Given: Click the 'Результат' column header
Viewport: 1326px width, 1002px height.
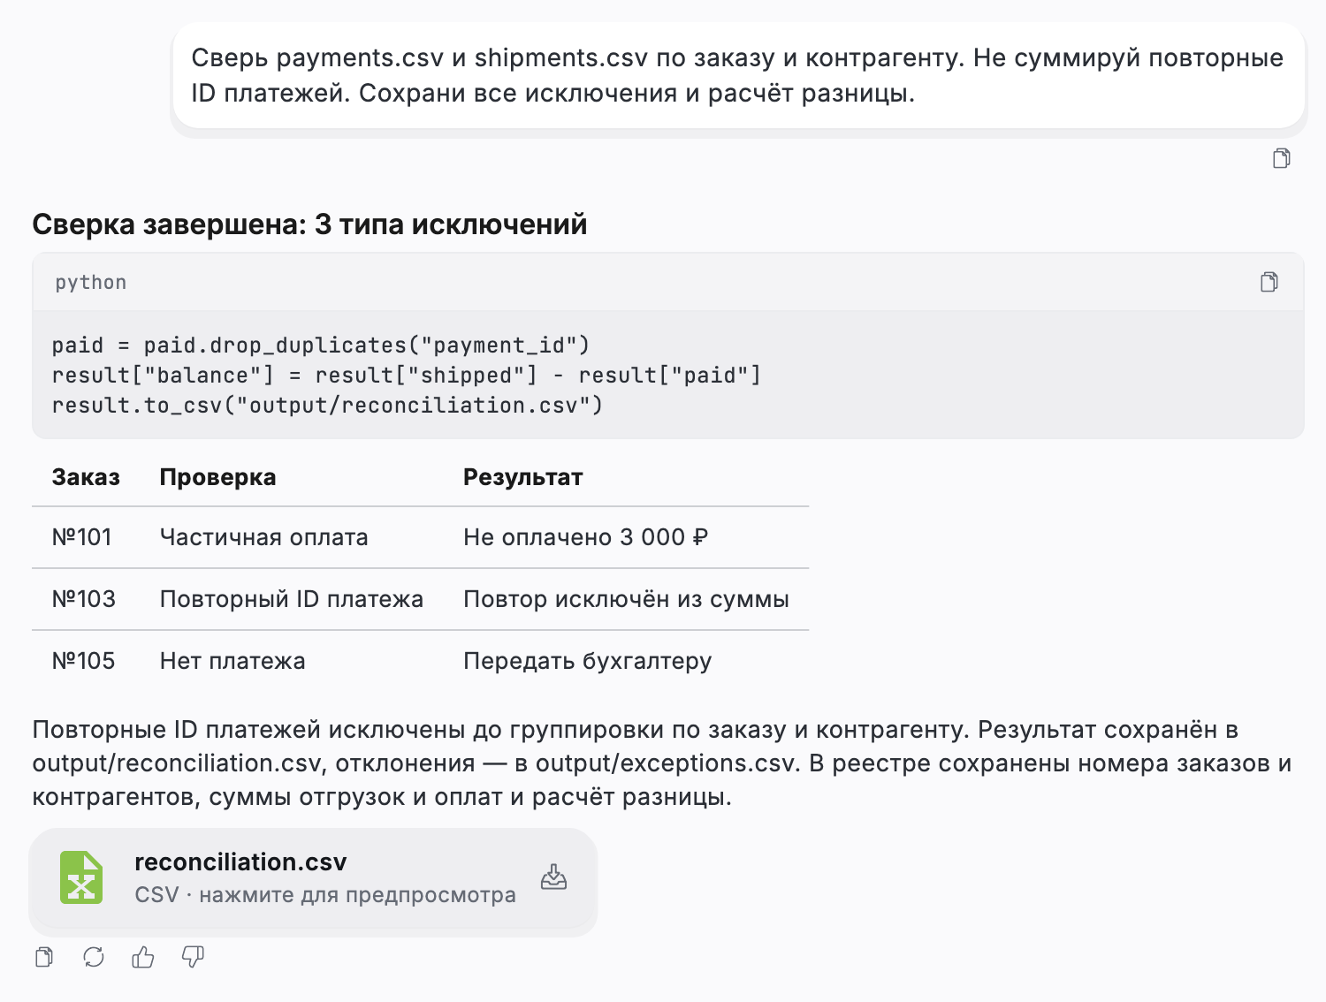Looking at the screenshot, I should [523, 477].
